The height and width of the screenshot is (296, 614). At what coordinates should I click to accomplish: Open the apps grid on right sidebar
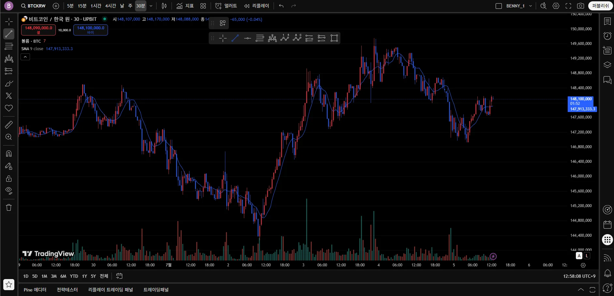tap(607, 240)
